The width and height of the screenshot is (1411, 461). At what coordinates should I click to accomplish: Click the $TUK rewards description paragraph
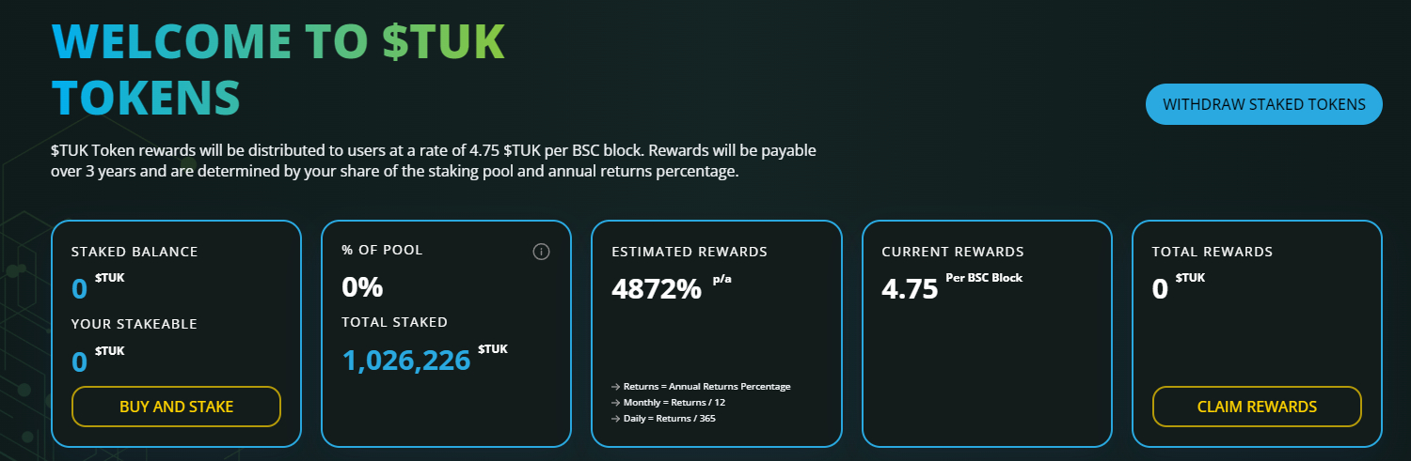click(x=433, y=161)
